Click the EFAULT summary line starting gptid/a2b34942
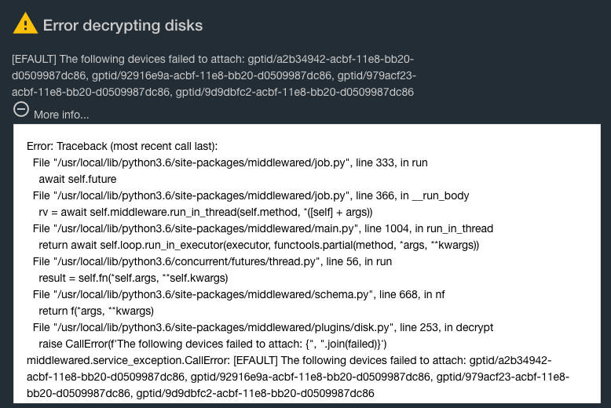Image resolution: width=611 pixels, height=408 pixels. [x=213, y=59]
